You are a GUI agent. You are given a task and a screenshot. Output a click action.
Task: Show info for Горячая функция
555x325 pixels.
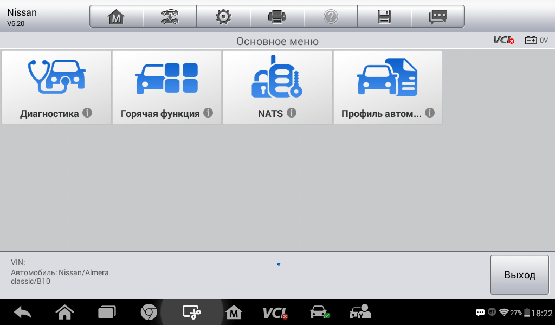(208, 113)
